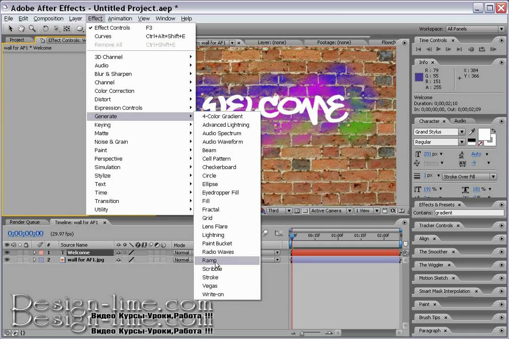Select the Rotation tool

pos(45,29)
